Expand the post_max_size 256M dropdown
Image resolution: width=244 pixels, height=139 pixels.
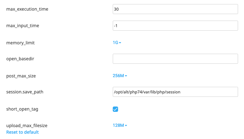[118, 76]
